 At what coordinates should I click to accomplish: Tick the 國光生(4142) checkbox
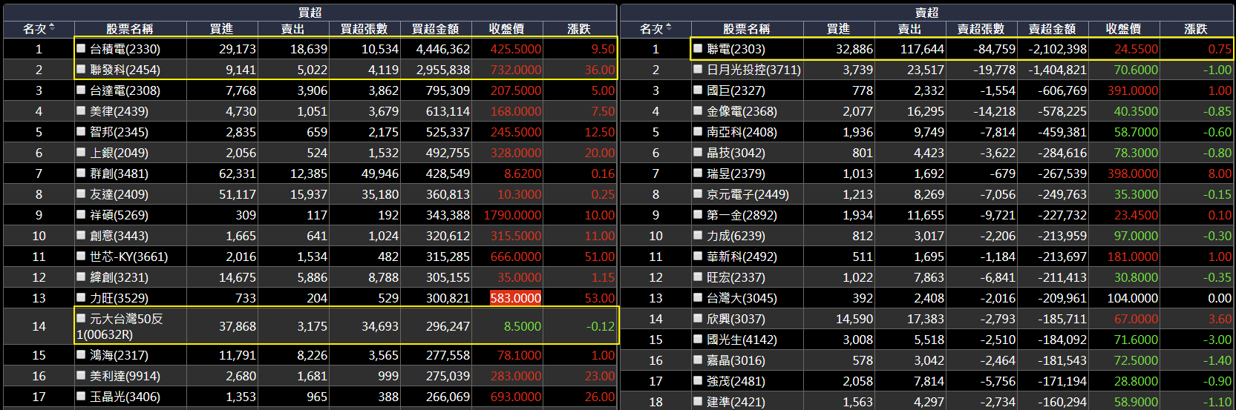(x=698, y=339)
